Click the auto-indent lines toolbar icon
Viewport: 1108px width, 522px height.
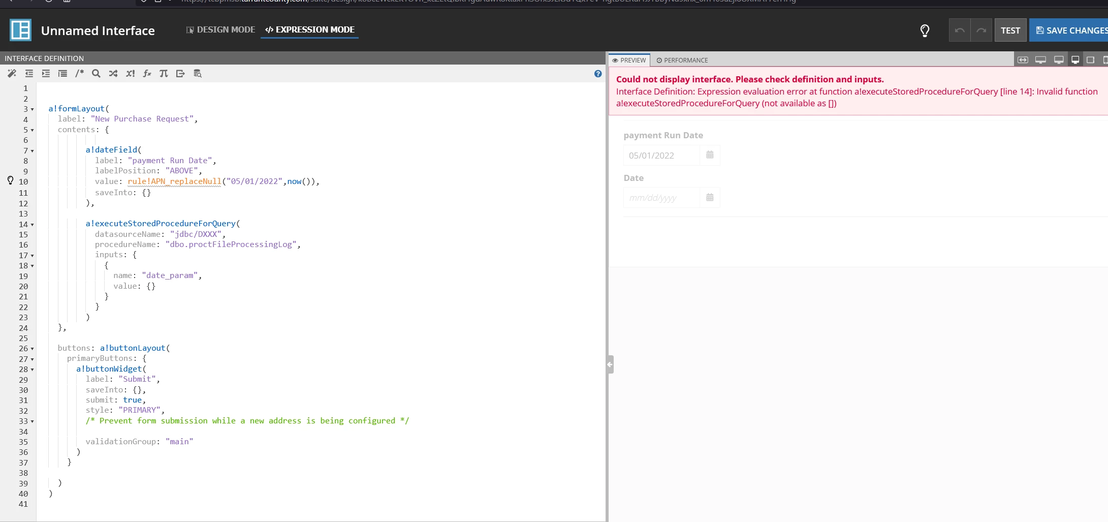[x=62, y=74]
